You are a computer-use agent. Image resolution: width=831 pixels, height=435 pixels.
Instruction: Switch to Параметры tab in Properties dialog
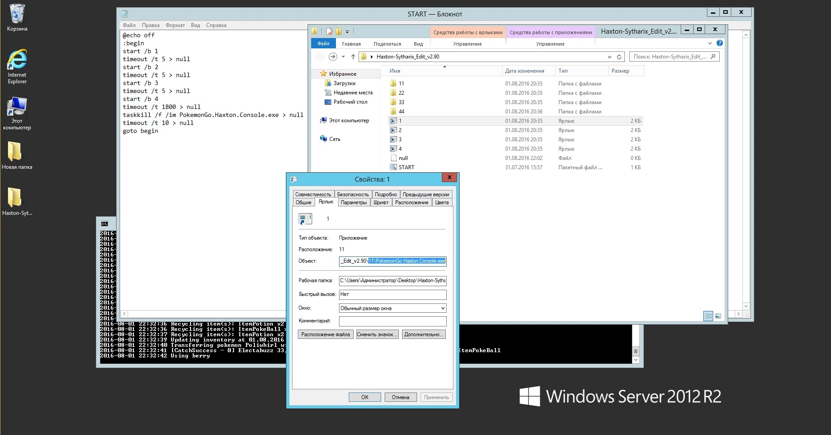tap(354, 202)
